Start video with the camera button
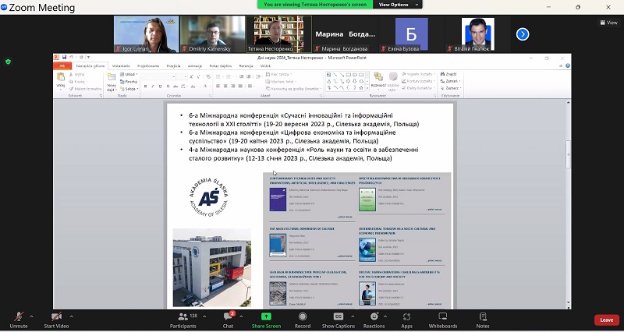The width and height of the screenshot is (624, 332). [55, 317]
